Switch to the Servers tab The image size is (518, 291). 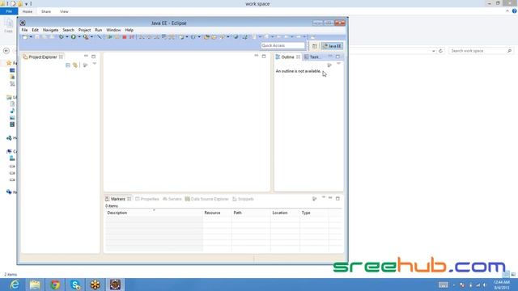(172, 199)
